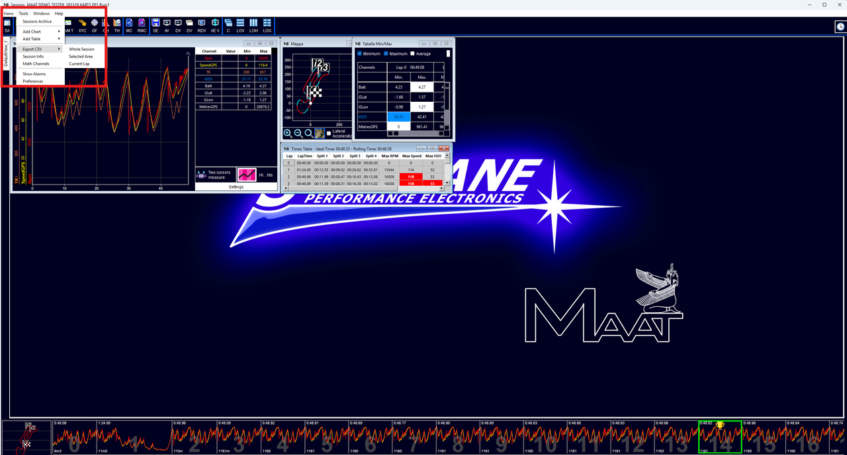Click the TH histogram toolbar icon
The height and width of the screenshot is (455, 847).
pyautogui.click(x=117, y=26)
